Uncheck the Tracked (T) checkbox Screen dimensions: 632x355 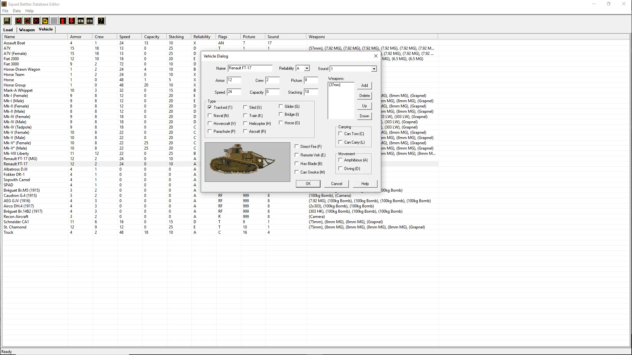[x=210, y=107]
